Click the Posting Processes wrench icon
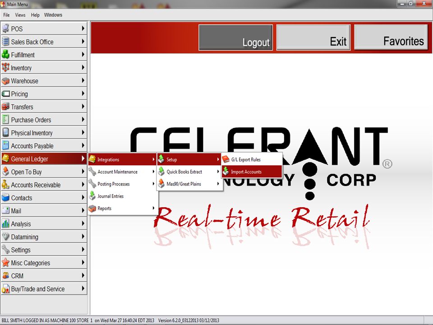The height and width of the screenshot is (325, 433). coord(92,184)
